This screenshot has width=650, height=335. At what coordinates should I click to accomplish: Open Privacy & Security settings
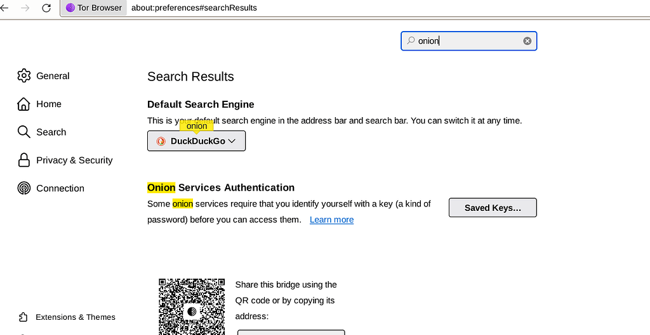[65, 160]
